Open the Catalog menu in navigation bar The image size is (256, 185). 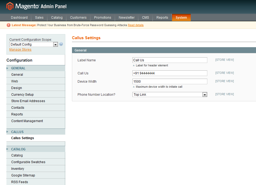[57, 18]
